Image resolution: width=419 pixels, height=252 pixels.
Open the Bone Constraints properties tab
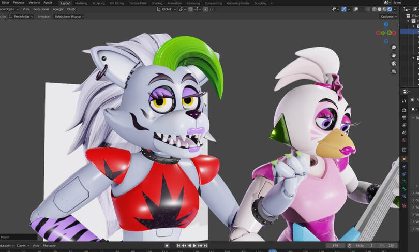tap(404, 197)
